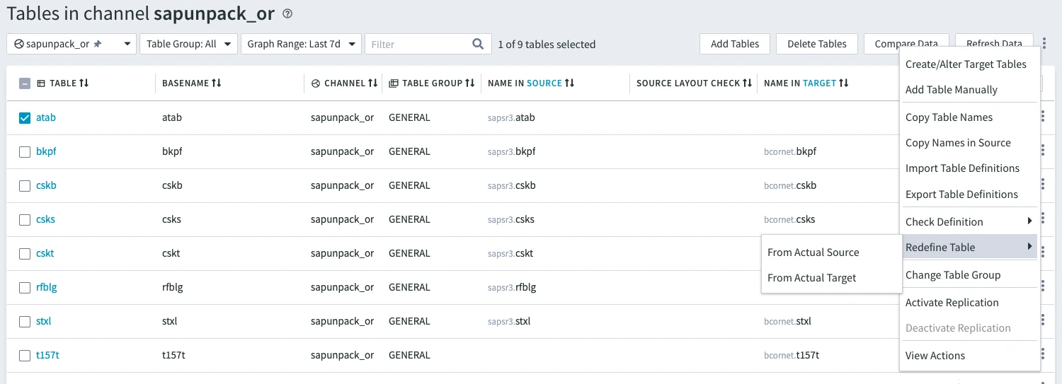Click the pin icon next to sapunpack_or
1062x384 pixels.
(x=98, y=44)
